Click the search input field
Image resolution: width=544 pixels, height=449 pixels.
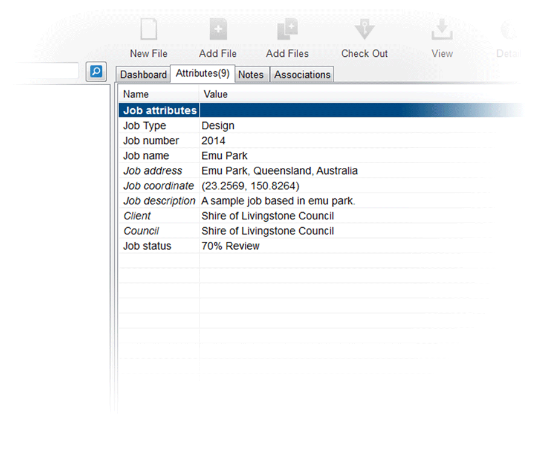(x=39, y=71)
